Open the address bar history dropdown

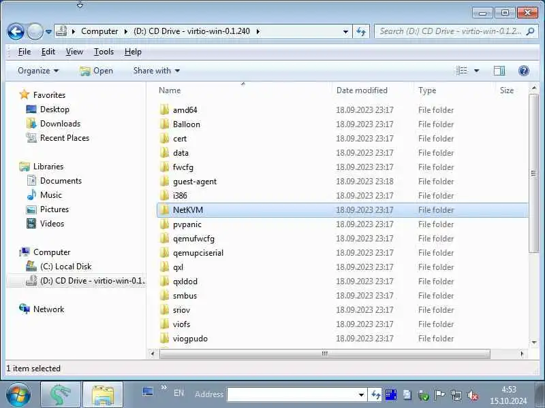point(345,31)
